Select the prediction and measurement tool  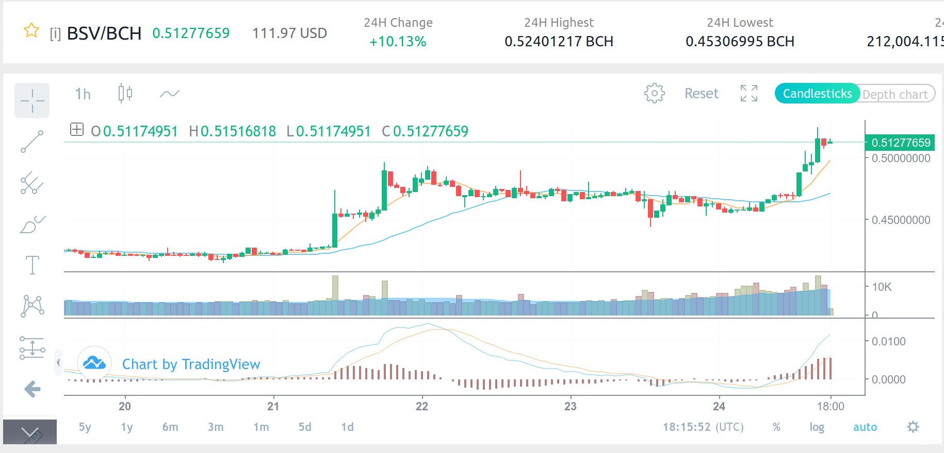pos(32,347)
